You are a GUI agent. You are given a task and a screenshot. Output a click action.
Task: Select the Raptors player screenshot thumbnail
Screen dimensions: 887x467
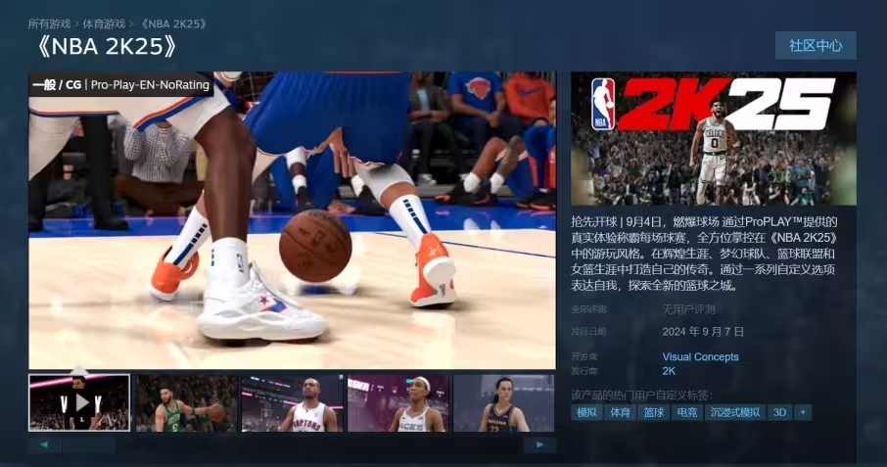point(292,403)
